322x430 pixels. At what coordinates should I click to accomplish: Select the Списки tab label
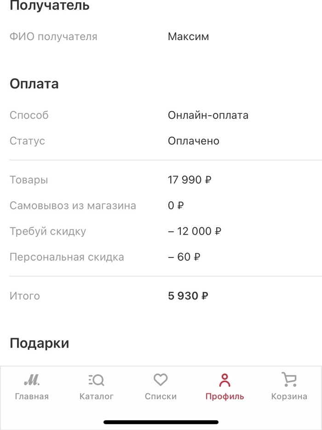tap(161, 396)
